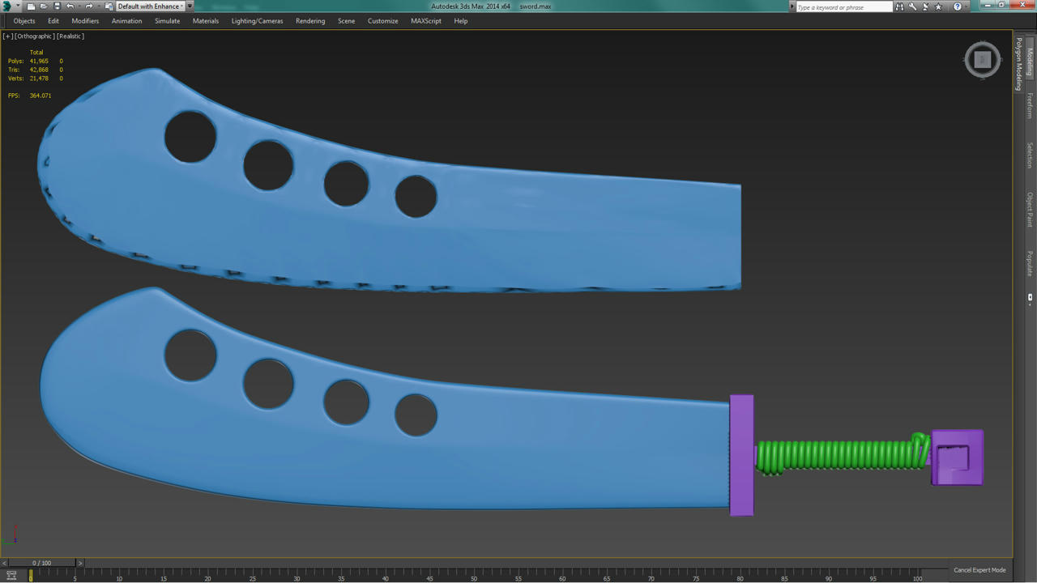Select the Populate ribbon tab
The width and height of the screenshot is (1037, 583).
click(1031, 264)
